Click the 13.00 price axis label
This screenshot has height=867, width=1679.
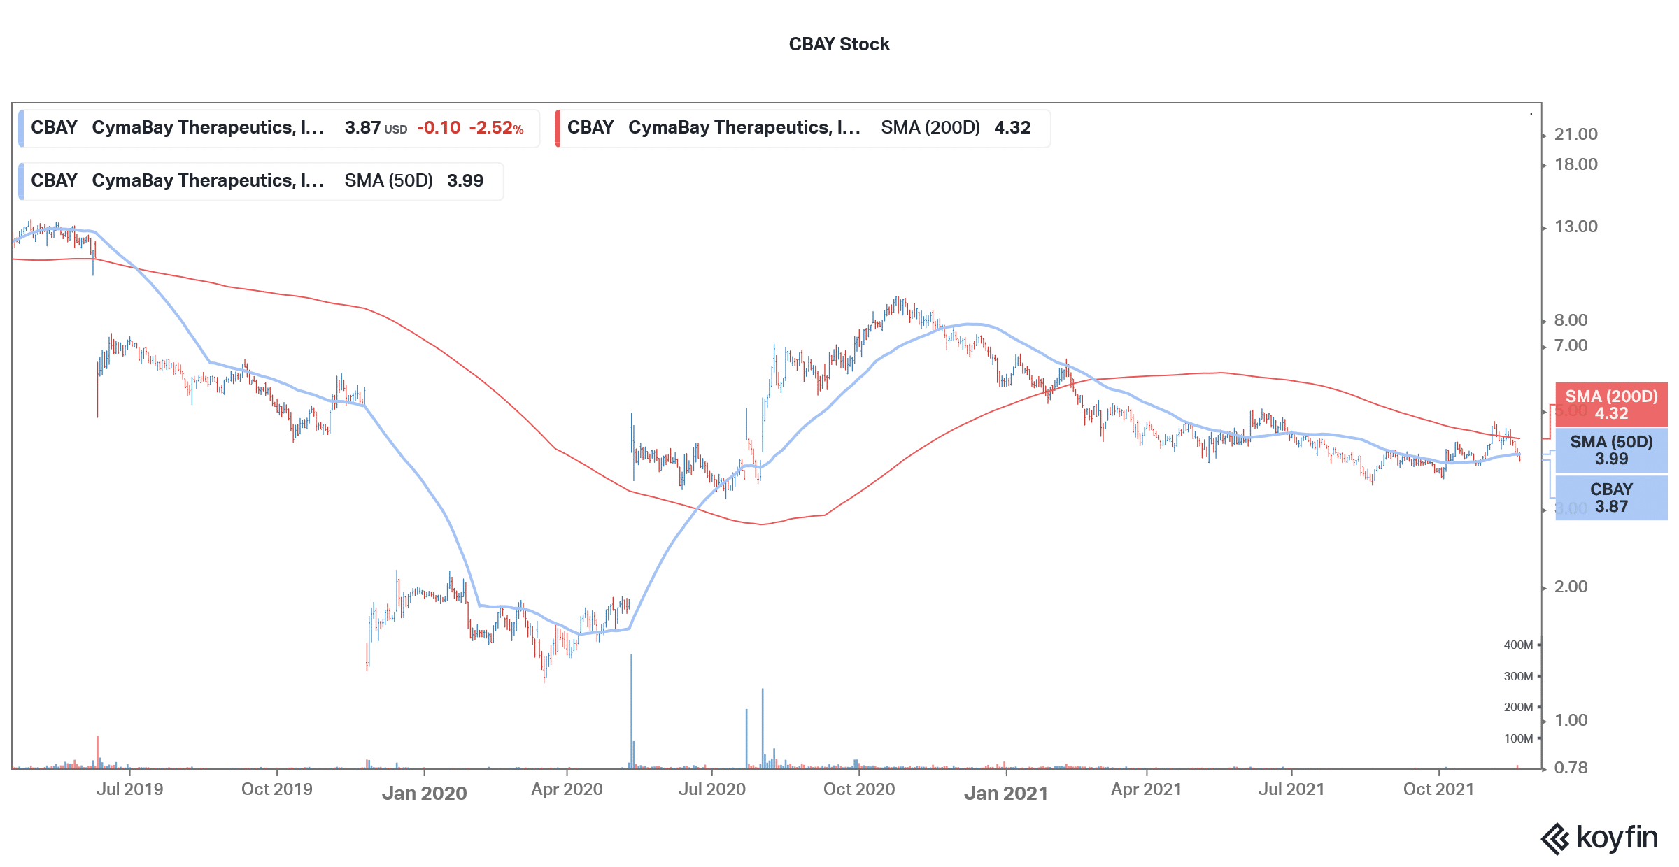(1575, 227)
